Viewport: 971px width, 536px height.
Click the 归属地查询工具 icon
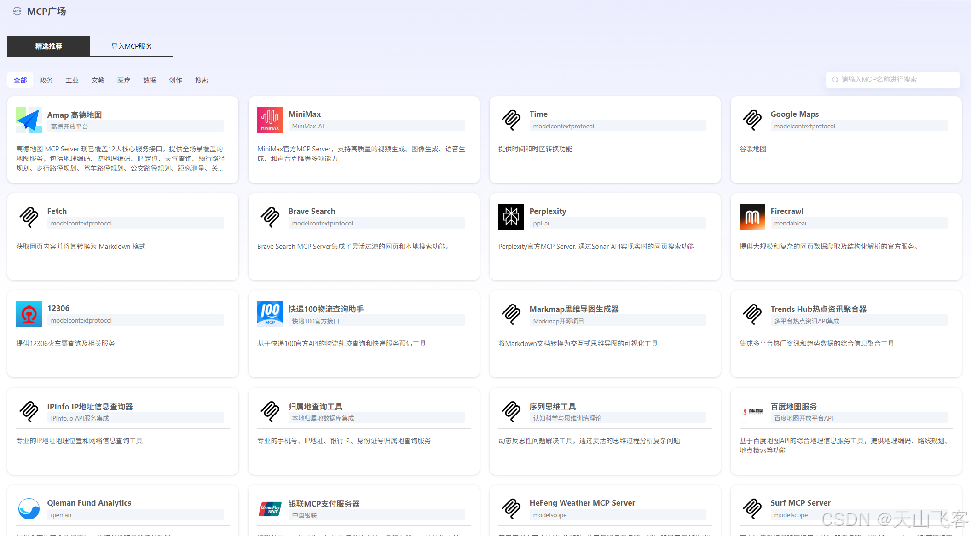click(270, 411)
